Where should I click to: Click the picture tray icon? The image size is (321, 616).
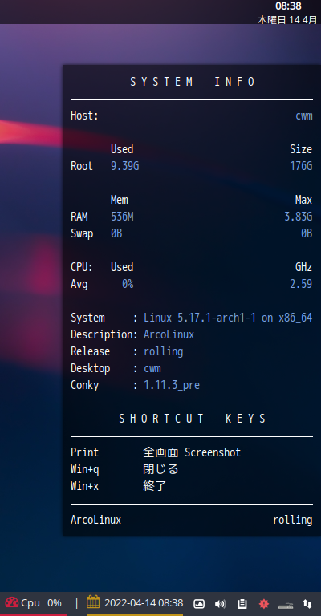pyautogui.click(x=199, y=603)
